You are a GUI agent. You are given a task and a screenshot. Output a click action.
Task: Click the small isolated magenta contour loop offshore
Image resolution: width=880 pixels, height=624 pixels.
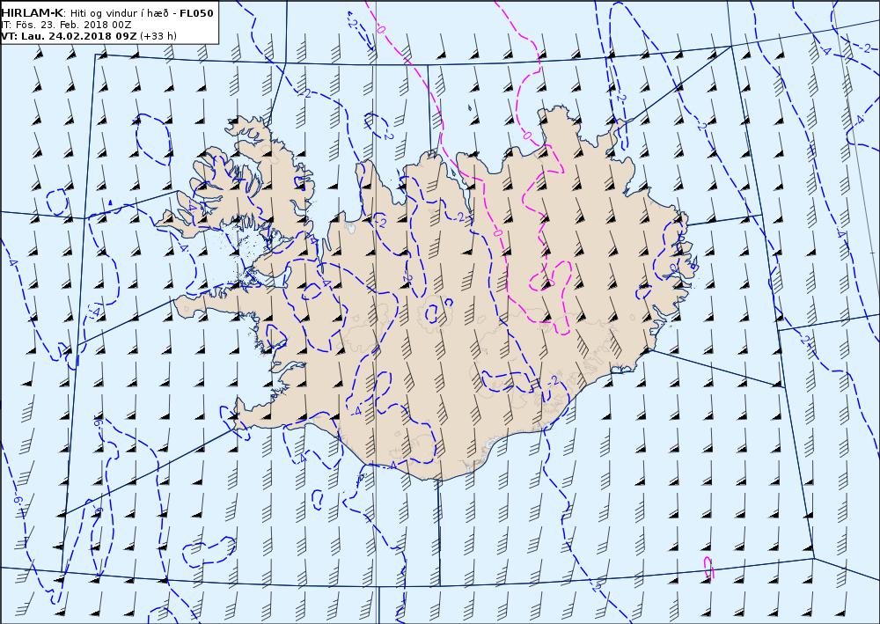(708, 567)
